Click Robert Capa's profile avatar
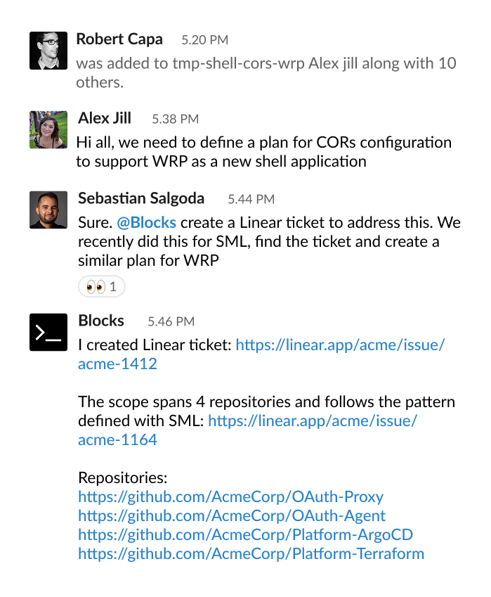491x597 pixels. coord(48,50)
